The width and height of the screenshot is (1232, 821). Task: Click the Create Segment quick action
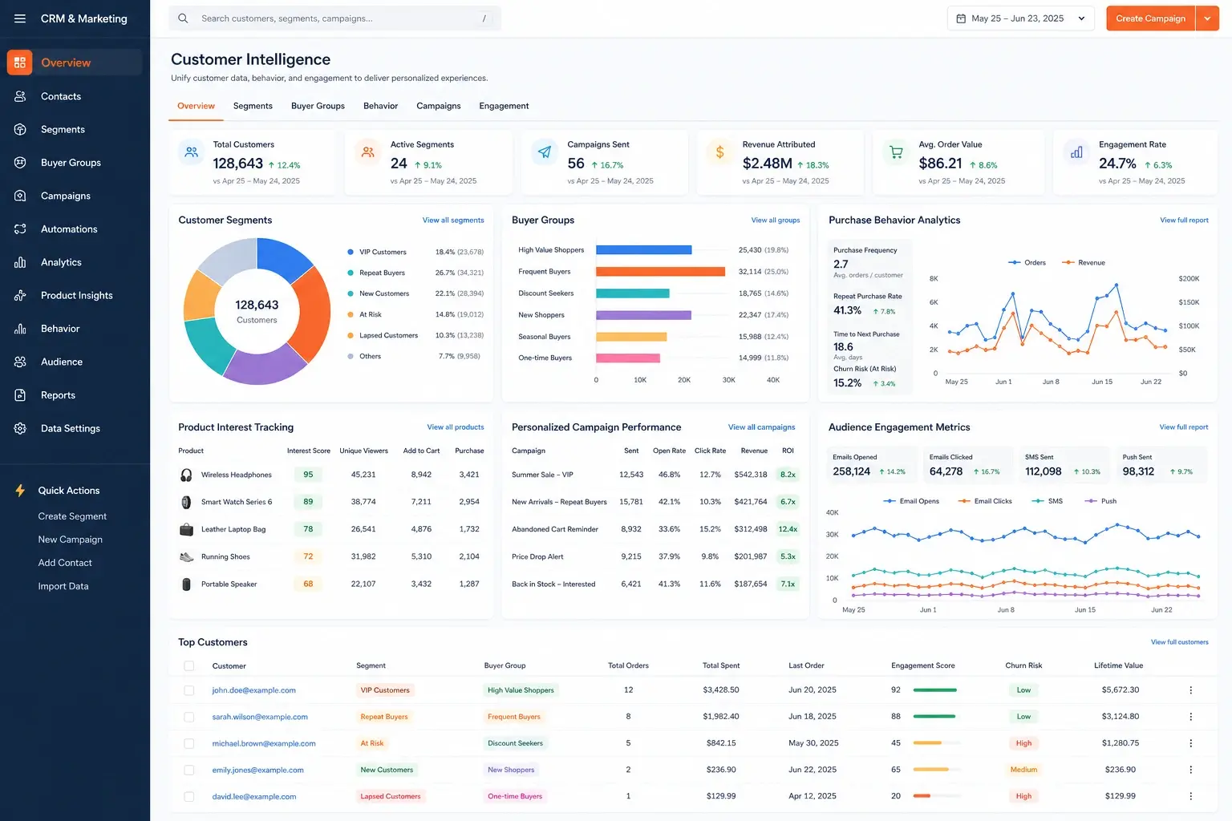[72, 516]
